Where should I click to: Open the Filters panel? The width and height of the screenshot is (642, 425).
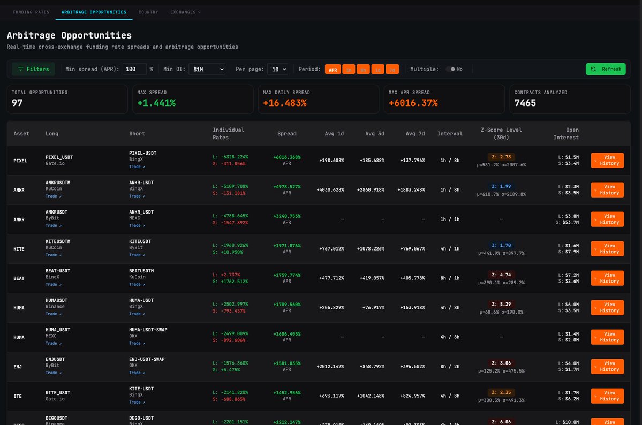(33, 69)
